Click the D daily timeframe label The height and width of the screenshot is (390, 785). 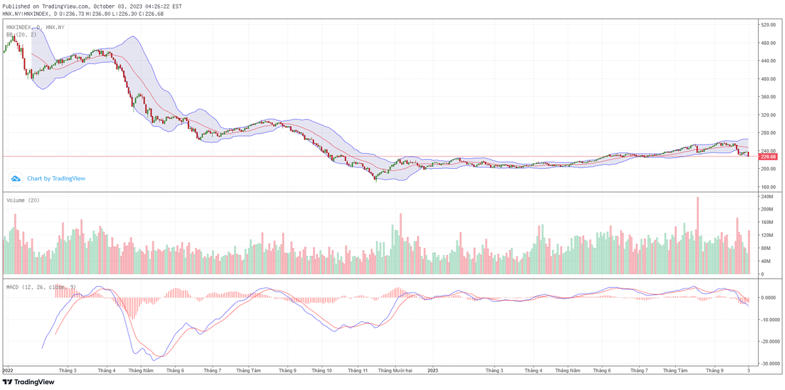pos(38,27)
